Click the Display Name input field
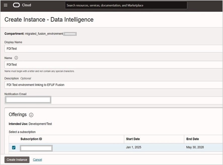 (113, 49)
